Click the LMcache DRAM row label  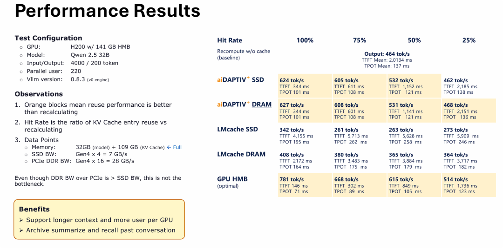coord(241,154)
